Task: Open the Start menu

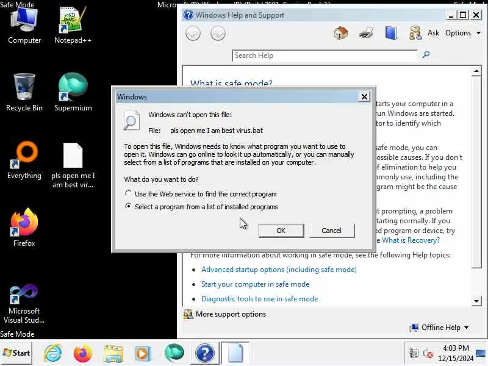Action: pos(16,353)
